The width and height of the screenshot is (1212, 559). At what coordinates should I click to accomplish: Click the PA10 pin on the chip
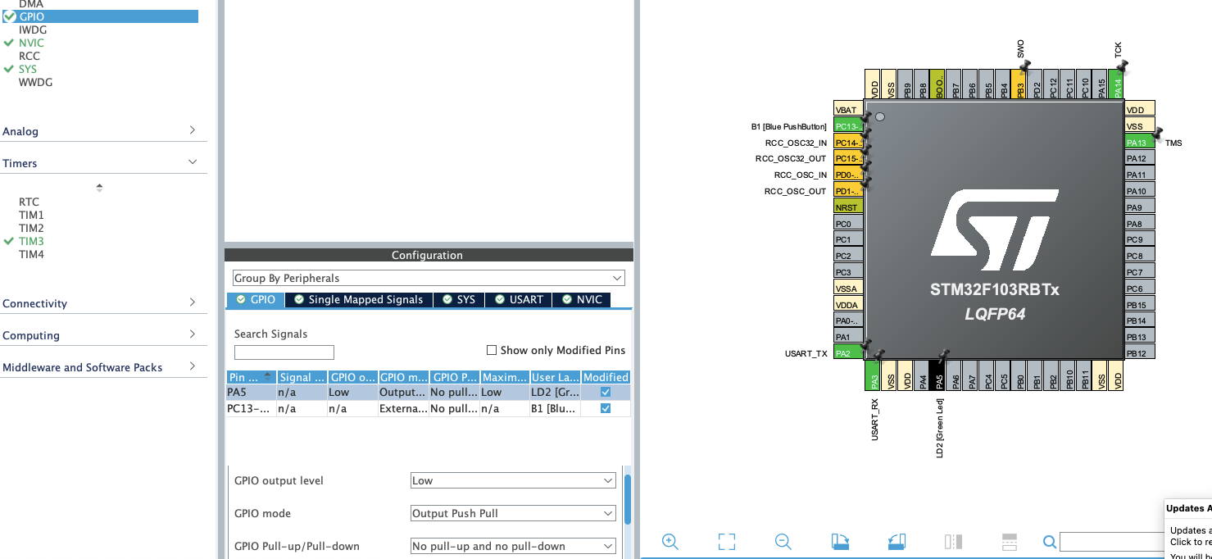pos(1139,191)
